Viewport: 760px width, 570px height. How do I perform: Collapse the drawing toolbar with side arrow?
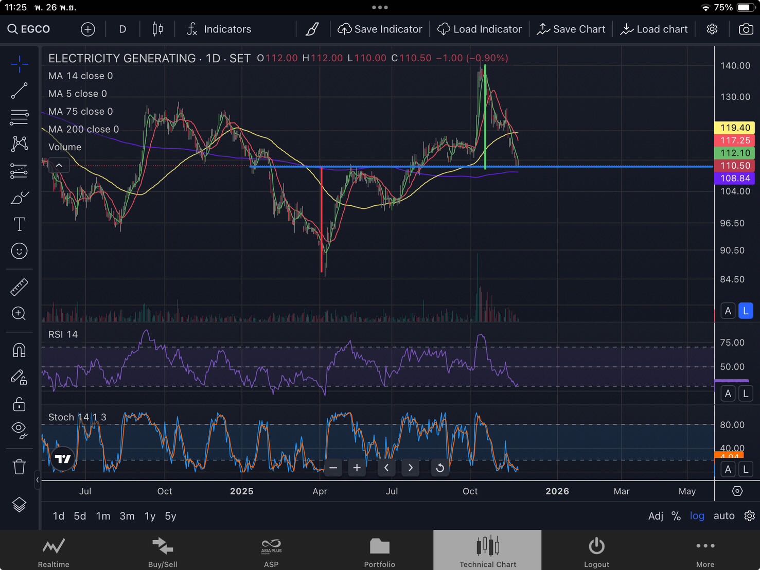pos(37,480)
